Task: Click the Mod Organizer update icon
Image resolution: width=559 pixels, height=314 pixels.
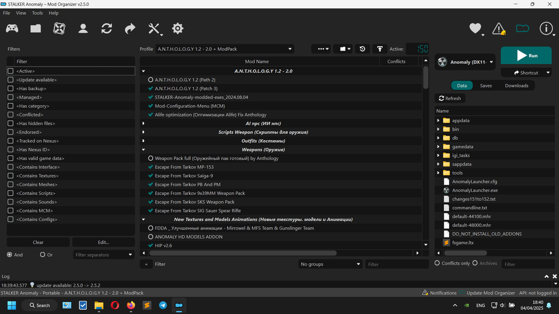Action: click(522, 28)
